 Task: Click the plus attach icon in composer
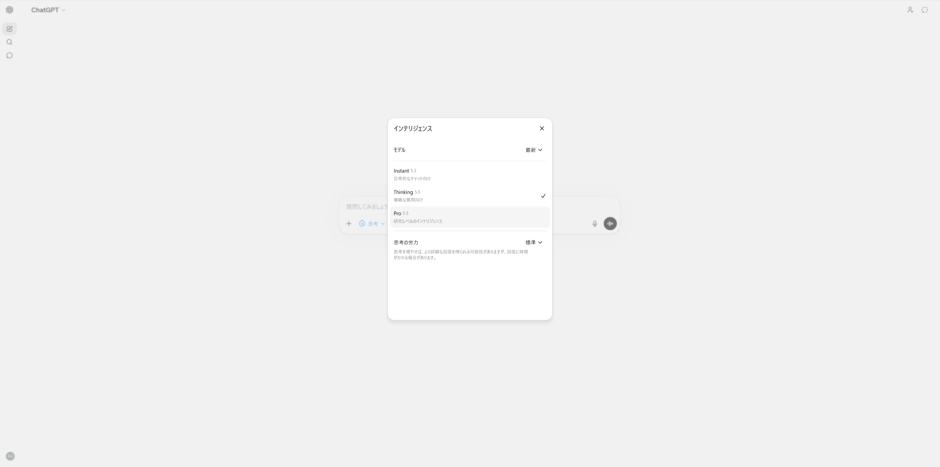349,224
